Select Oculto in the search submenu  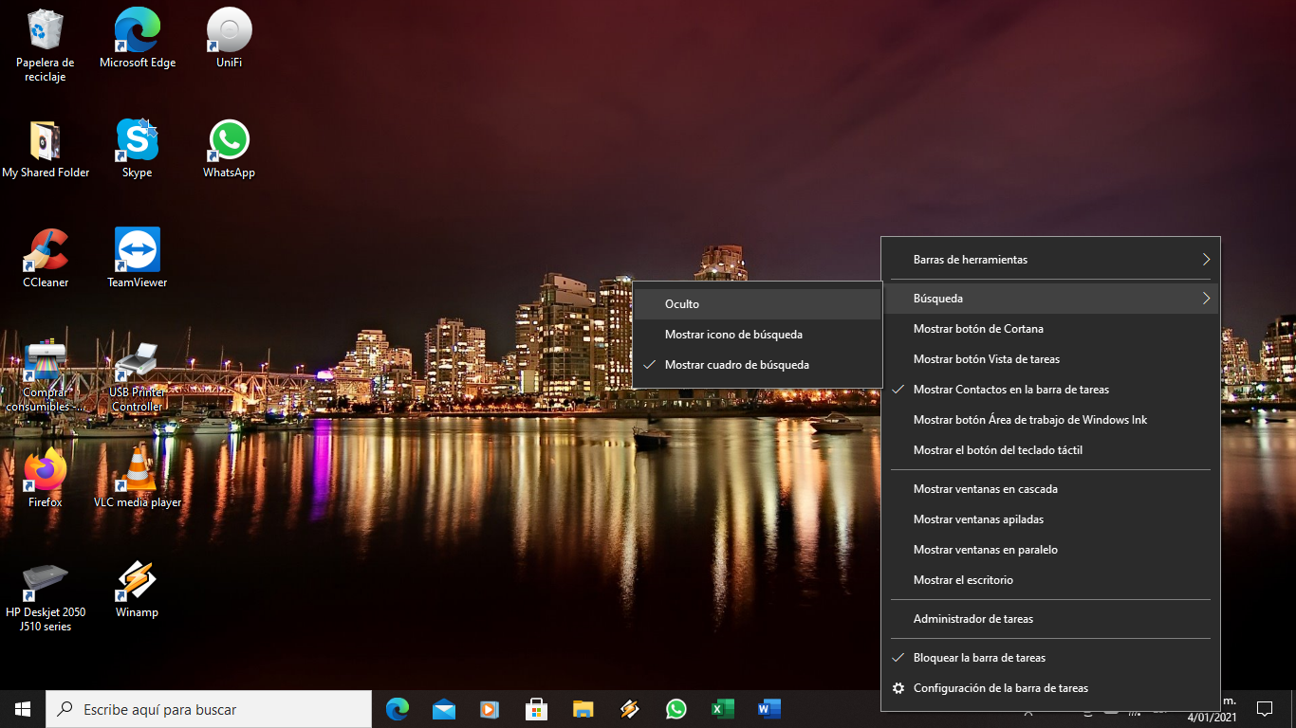click(x=682, y=304)
